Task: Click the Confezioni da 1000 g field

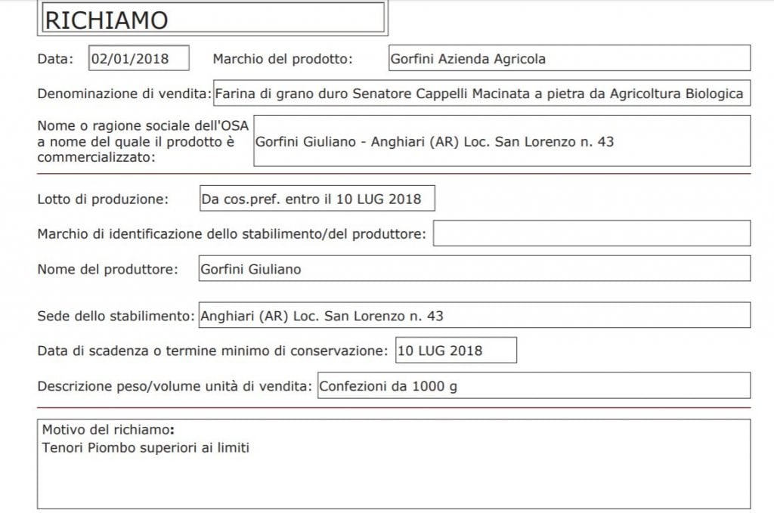Action: tap(534, 385)
